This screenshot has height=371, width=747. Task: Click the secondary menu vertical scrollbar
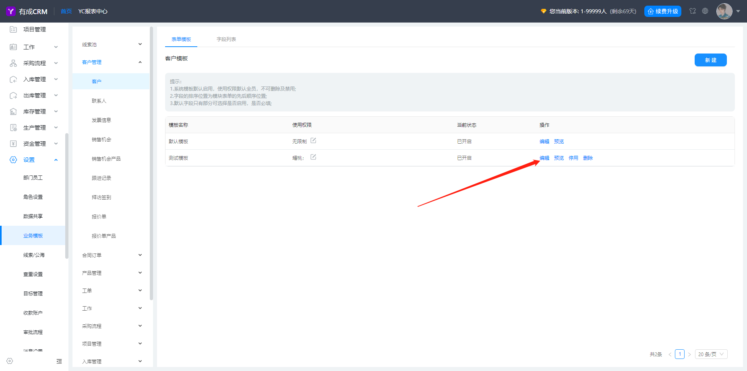coord(151,163)
